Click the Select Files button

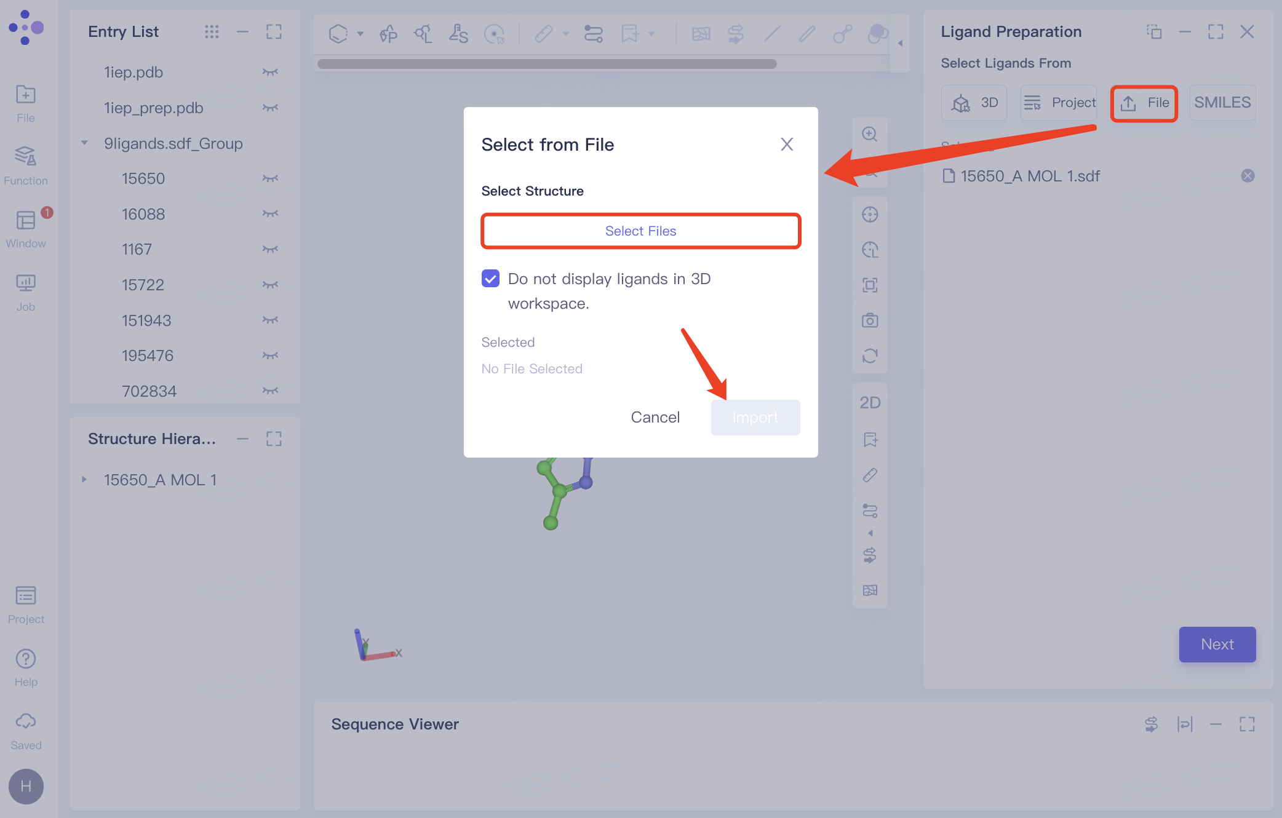pos(640,231)
